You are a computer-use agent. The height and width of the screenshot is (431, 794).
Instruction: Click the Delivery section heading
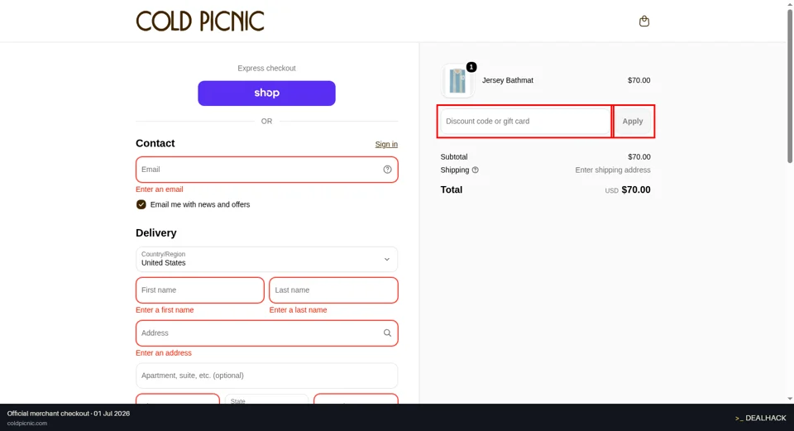(x=156, y=233)
